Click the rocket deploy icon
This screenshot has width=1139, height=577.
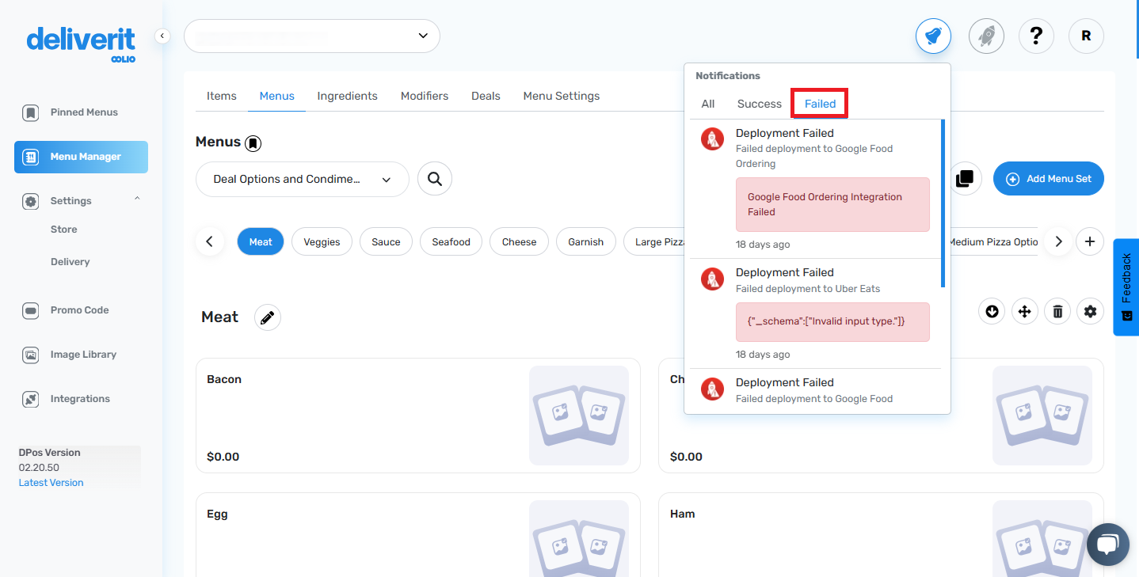tap(986, 36)
